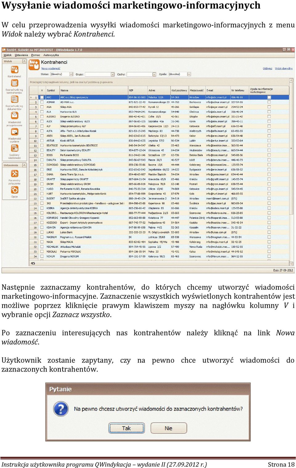Open Rozrachunki wg dokumentów sidebar icon
296x468 pixels.
(x=14, y=99)
